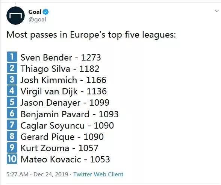Image resolution: width=221 pixels, height=185 pixels.
Task: Open the Twitter Web Client link
Action: (98, 174)
